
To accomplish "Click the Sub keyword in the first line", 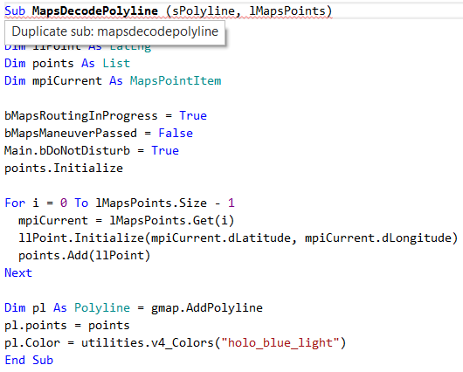I will pyautogui.click(x=15, y=11).
